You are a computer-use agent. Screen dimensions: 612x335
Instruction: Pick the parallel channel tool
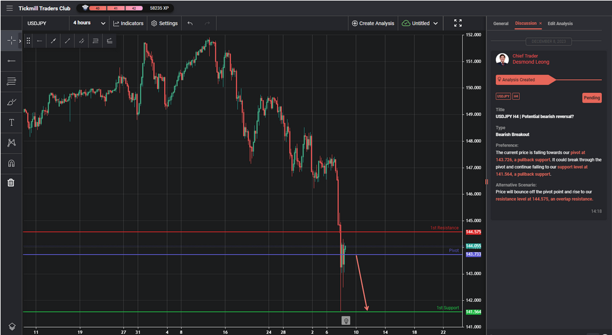click(x=82, y=41)
